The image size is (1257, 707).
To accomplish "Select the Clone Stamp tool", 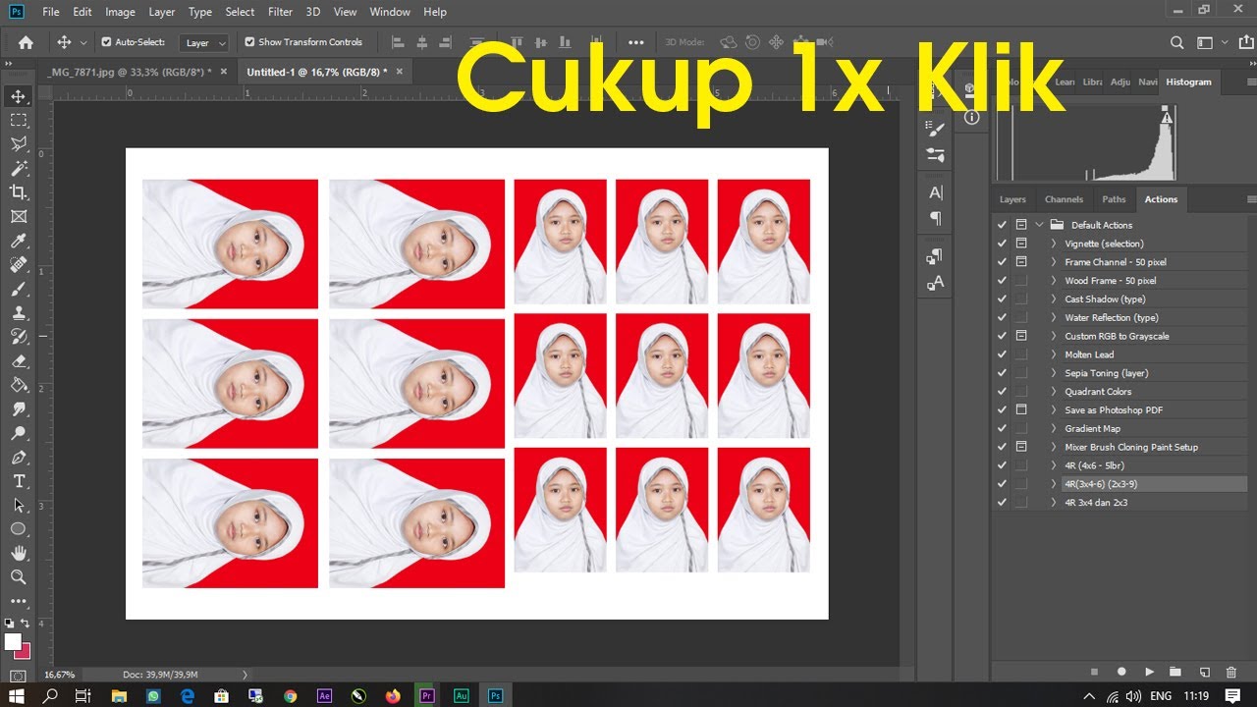I will [x=18, y=313].
